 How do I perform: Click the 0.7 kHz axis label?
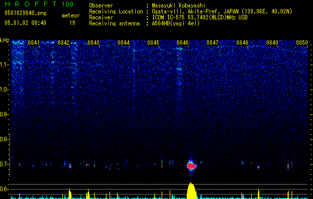click(4, 164)
